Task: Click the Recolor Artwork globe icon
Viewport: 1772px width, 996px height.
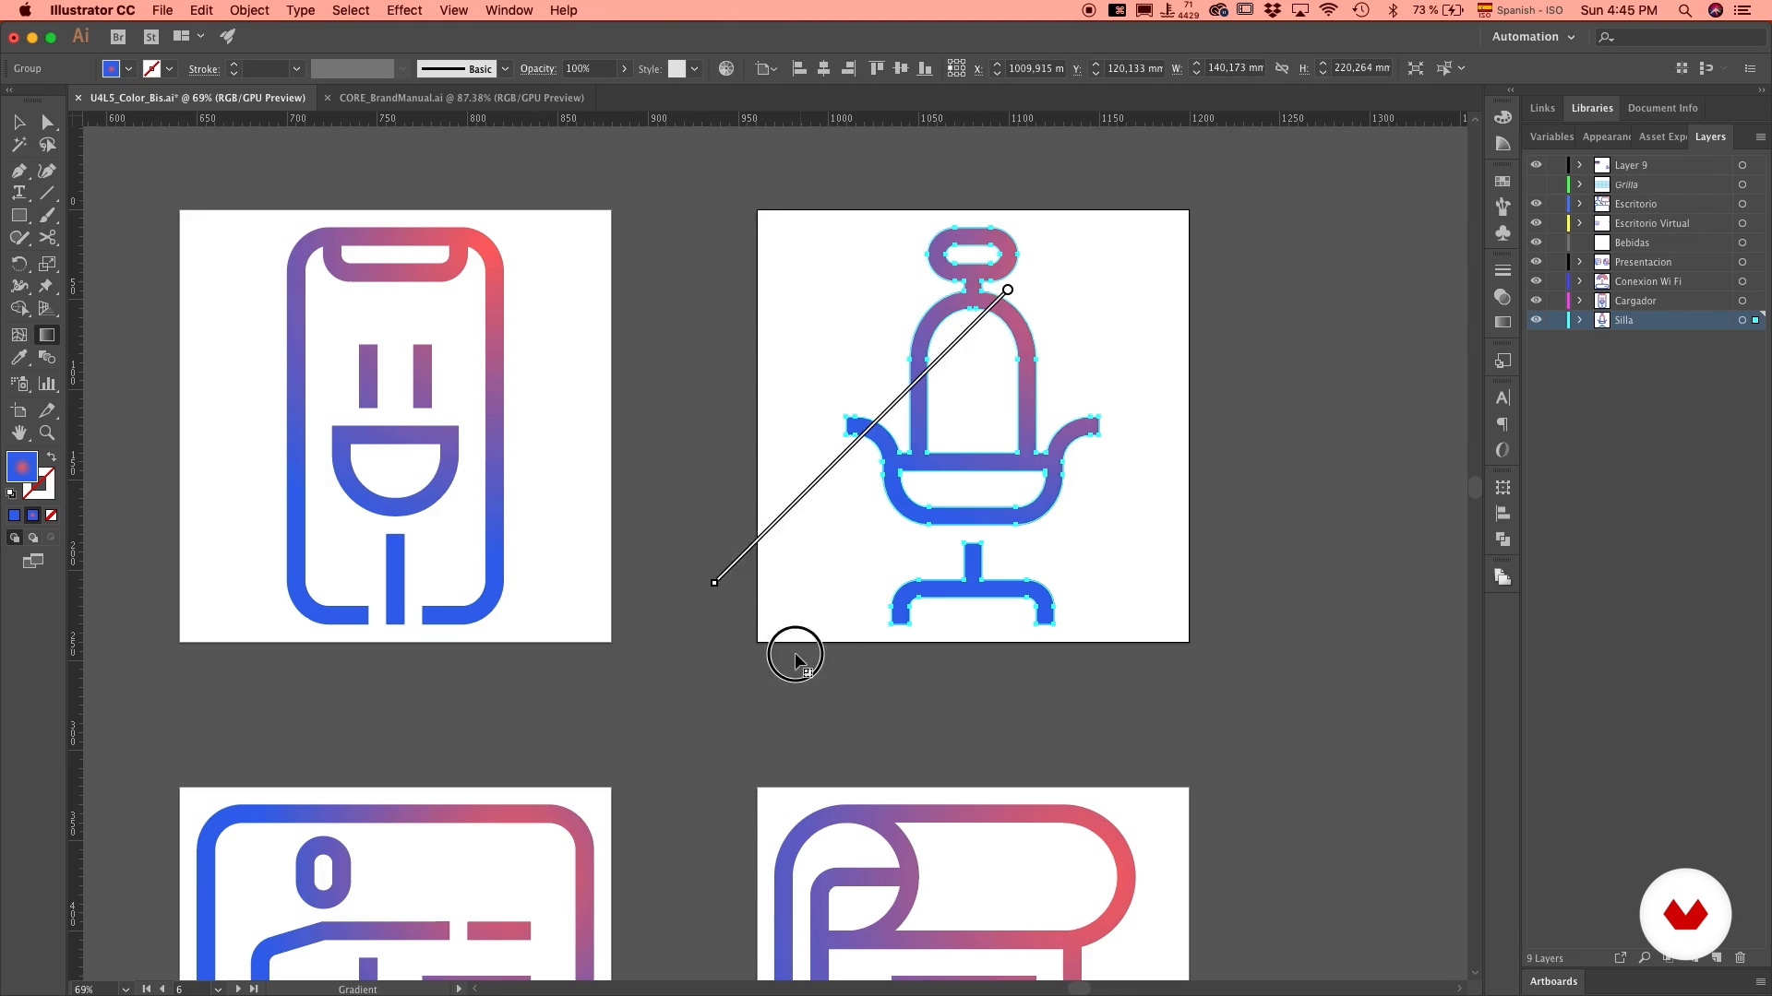Action: click(x=726, y=68)
